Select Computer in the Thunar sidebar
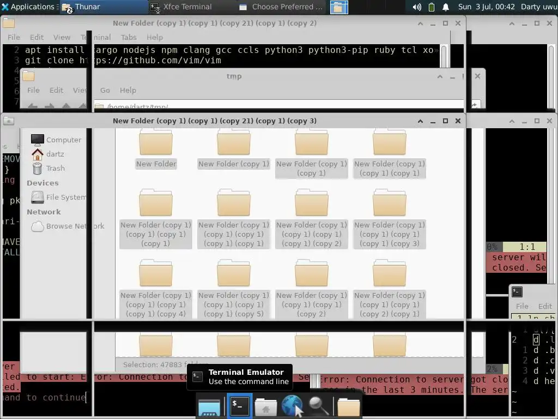Image resolution: width=558 pixels, height=419 pixels. [x=56, y=140]
